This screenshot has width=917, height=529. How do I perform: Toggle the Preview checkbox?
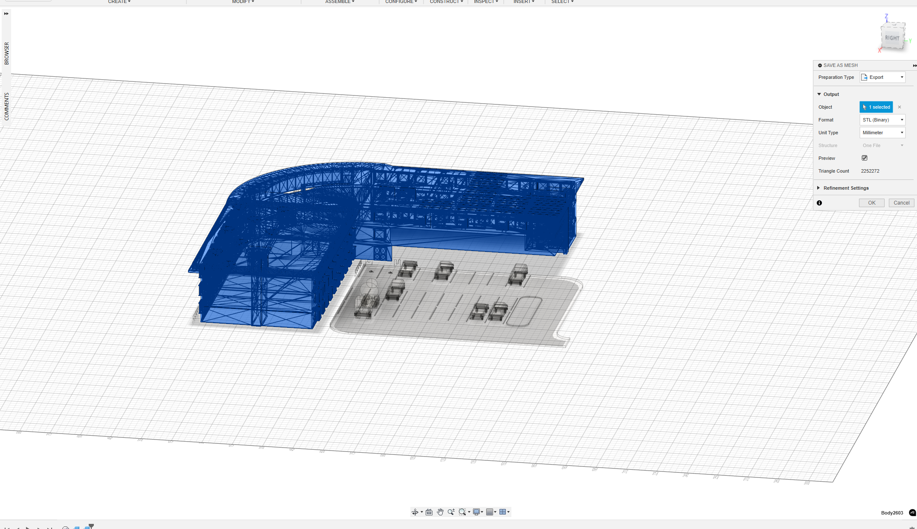click(x=865, y=158)
